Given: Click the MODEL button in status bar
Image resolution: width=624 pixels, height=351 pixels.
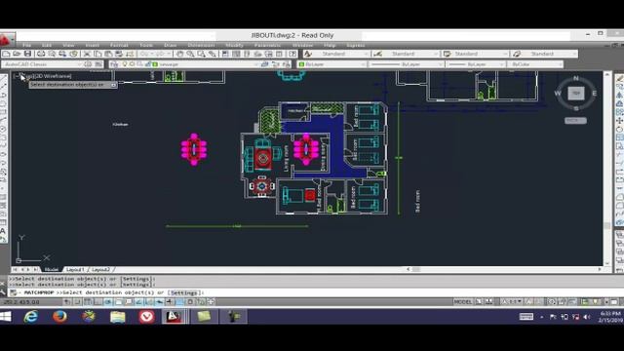Looking at the screenshot, I should [x=463, y=302].
